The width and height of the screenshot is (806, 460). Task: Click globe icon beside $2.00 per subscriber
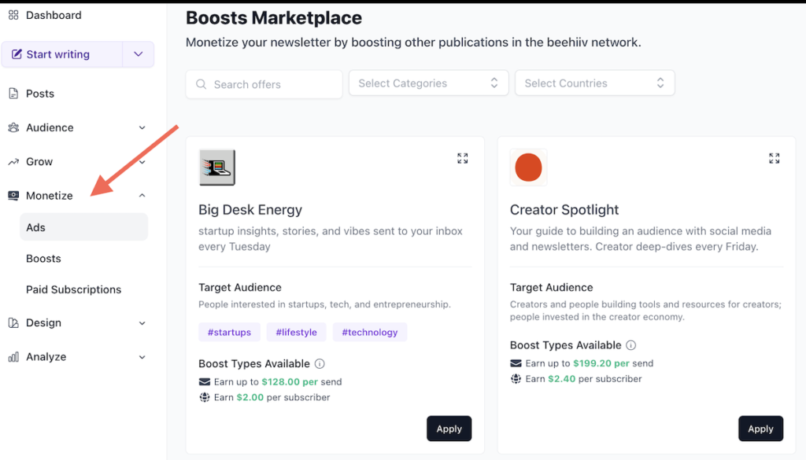(x=205, y=397)
